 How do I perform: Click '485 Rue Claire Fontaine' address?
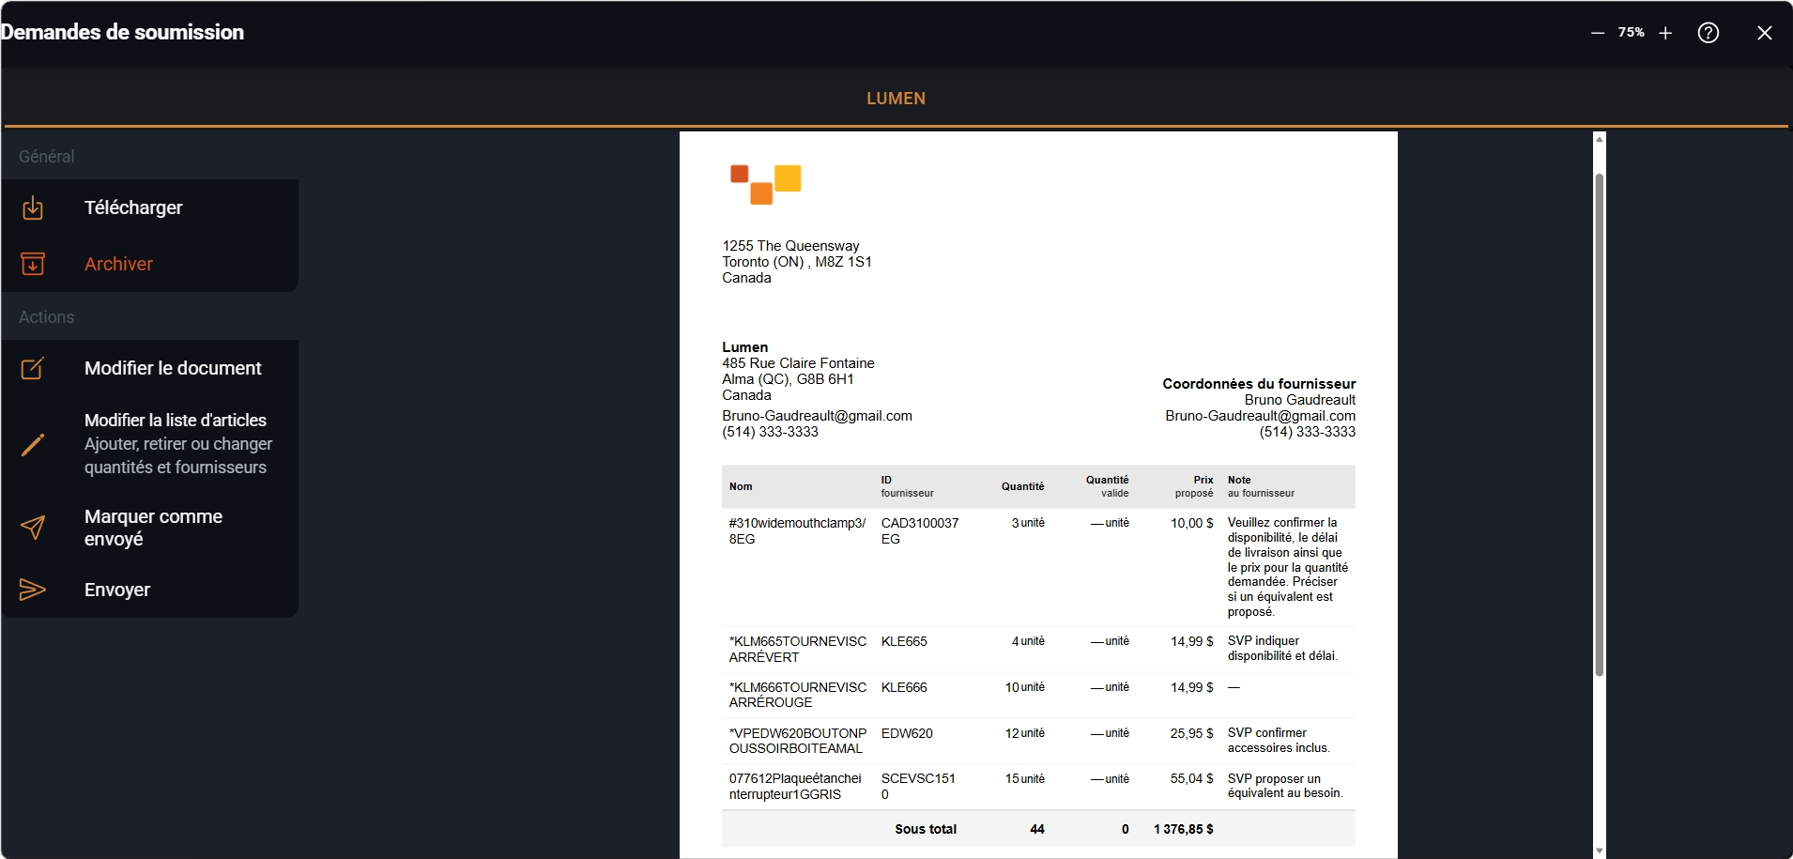(x=798, y=363)
